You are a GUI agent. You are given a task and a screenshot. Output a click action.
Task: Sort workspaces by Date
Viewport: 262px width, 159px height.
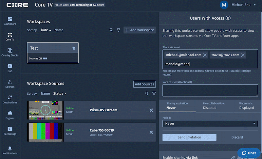46,30
